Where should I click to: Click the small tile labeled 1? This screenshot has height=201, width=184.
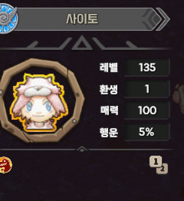(155, 161)
